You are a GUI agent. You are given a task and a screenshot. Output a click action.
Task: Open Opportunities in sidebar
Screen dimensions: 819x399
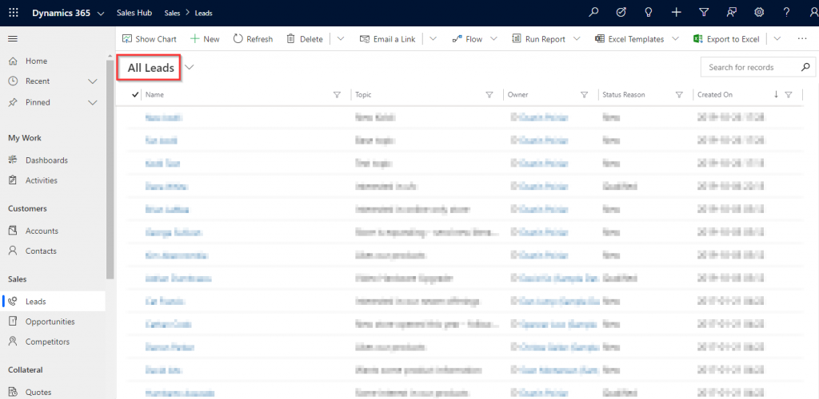click(x=52, y=322)
